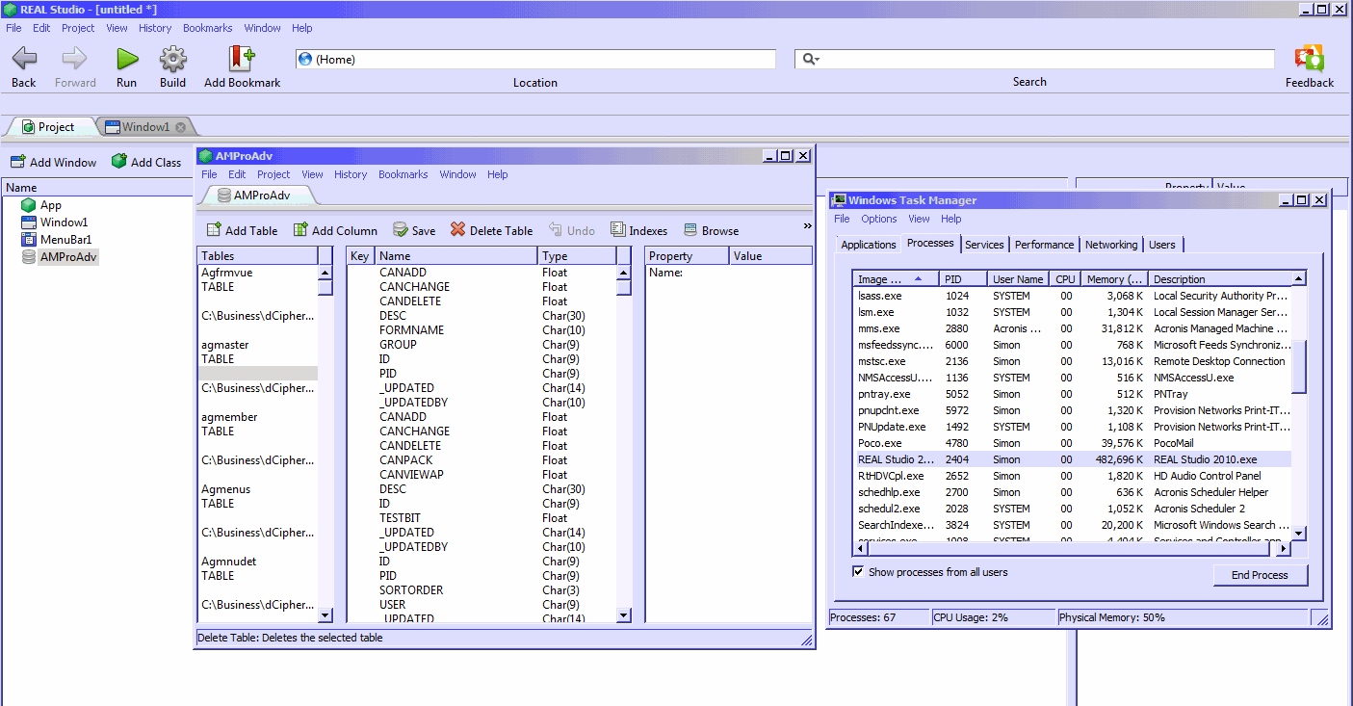Select agmaster table in Tables list
Image resolution: width=1353 pixels, height=706 pixels.
(257, 345)
